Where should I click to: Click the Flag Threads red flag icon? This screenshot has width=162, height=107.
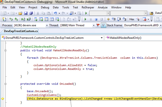[98, 25]
